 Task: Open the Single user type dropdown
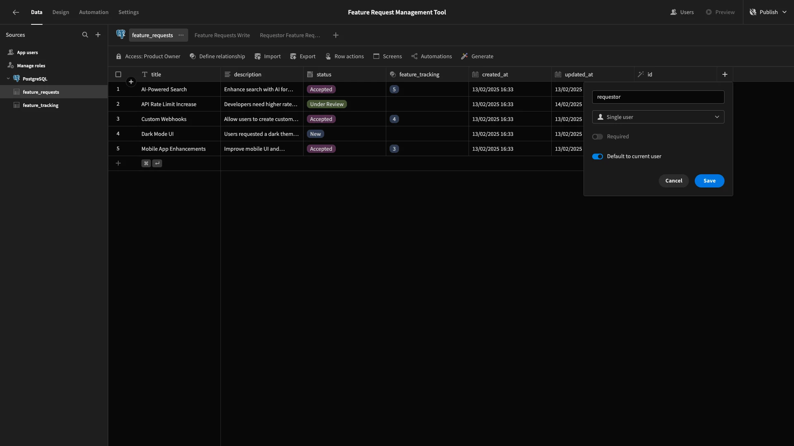658,117
